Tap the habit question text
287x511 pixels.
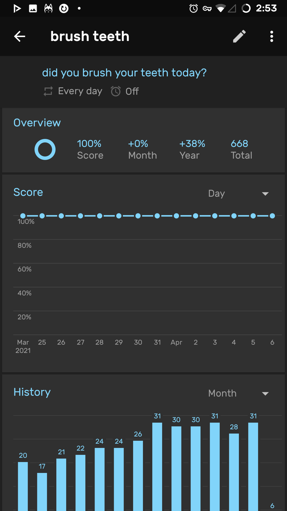[124, 73]
